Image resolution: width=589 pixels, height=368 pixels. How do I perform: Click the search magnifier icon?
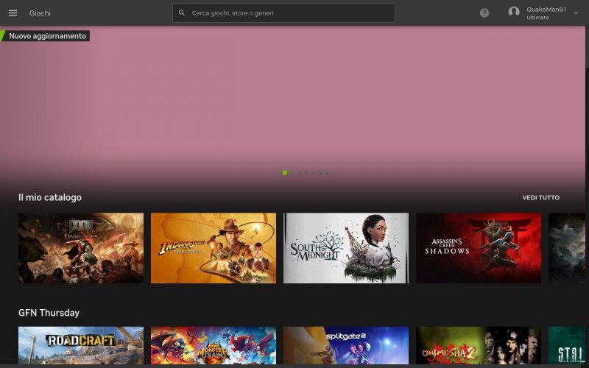click(x=182, y=13)
